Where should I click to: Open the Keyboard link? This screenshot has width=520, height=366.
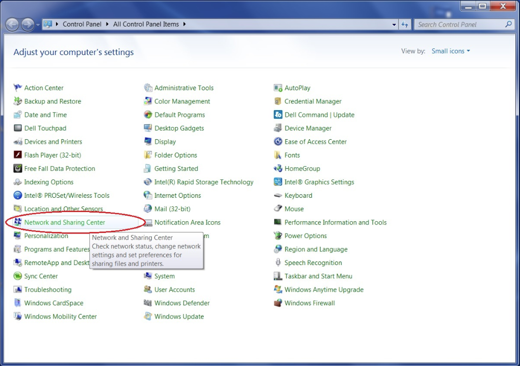tap(298, 195)
